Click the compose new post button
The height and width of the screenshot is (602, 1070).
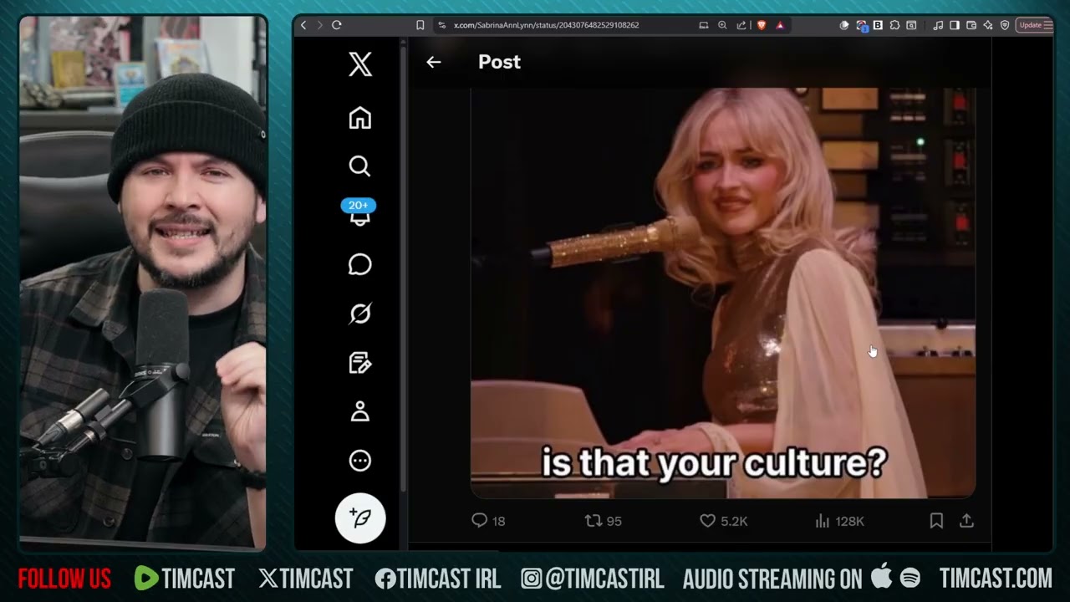pyautogui.click(x=360, y=518)
